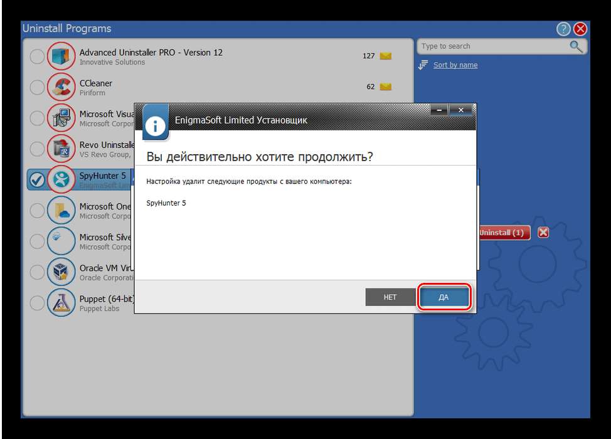Minimize the EnigmaSoft installer dialog

(x=439, y=110)
